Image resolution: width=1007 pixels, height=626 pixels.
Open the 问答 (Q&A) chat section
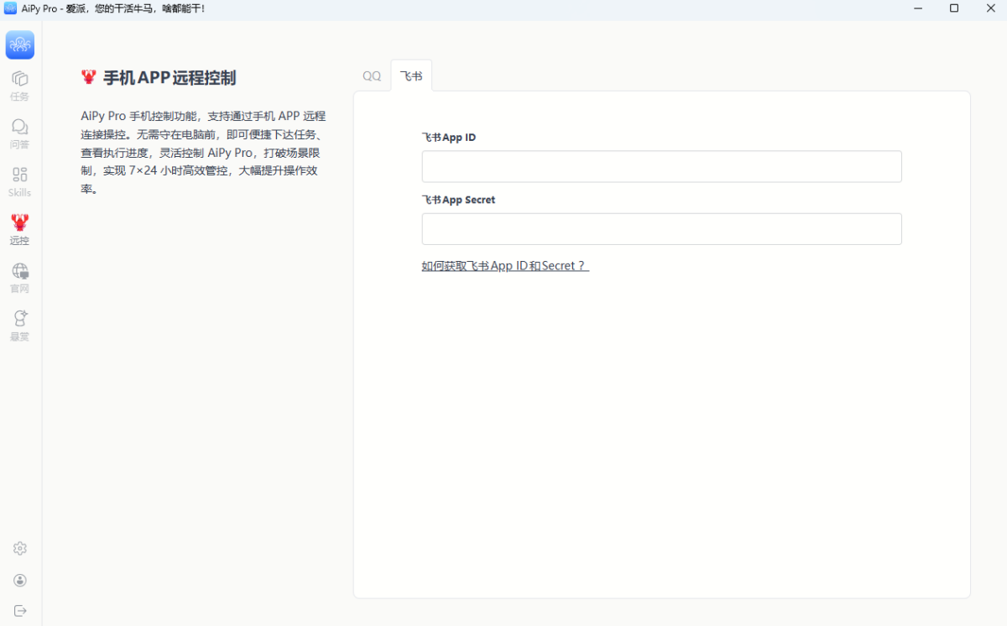[x=20, y=133]
